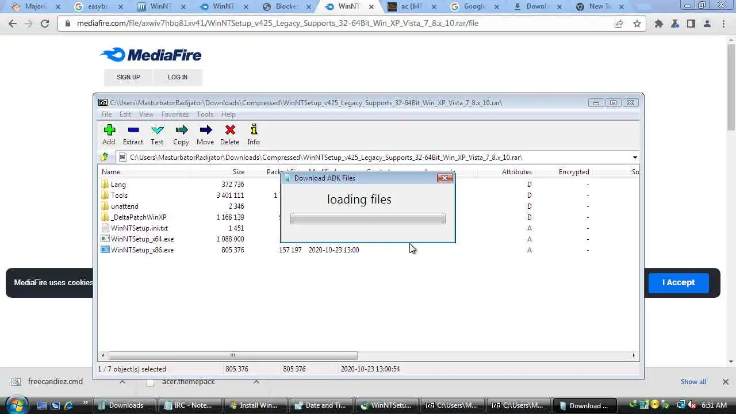Switch to the New Tab Chrome tab
This screenshot has width=736, height=414.
(x=600, y=7)
